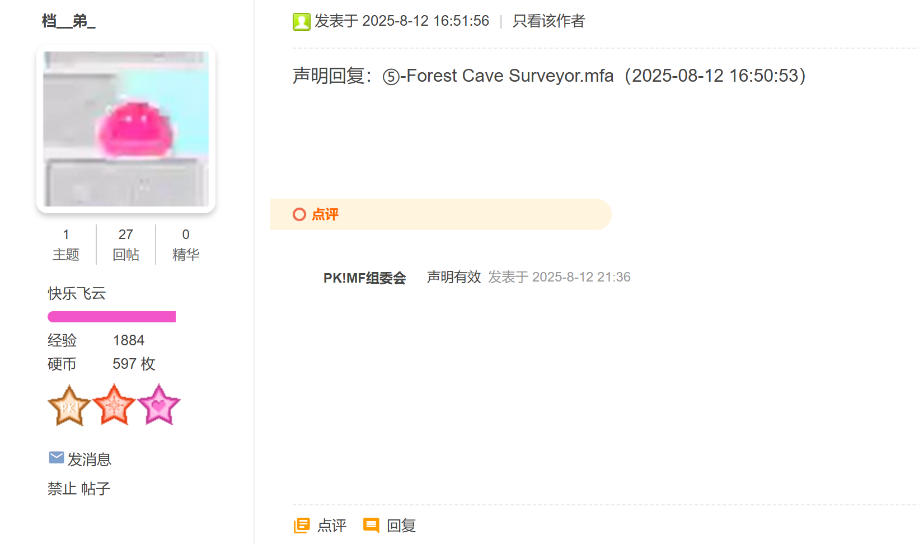Select the 禁止 moderation link

[62, 489]
